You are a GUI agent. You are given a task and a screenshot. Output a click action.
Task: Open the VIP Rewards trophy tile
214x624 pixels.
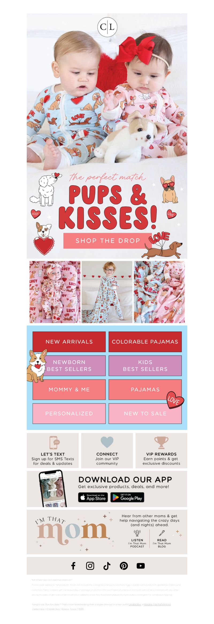161,451
